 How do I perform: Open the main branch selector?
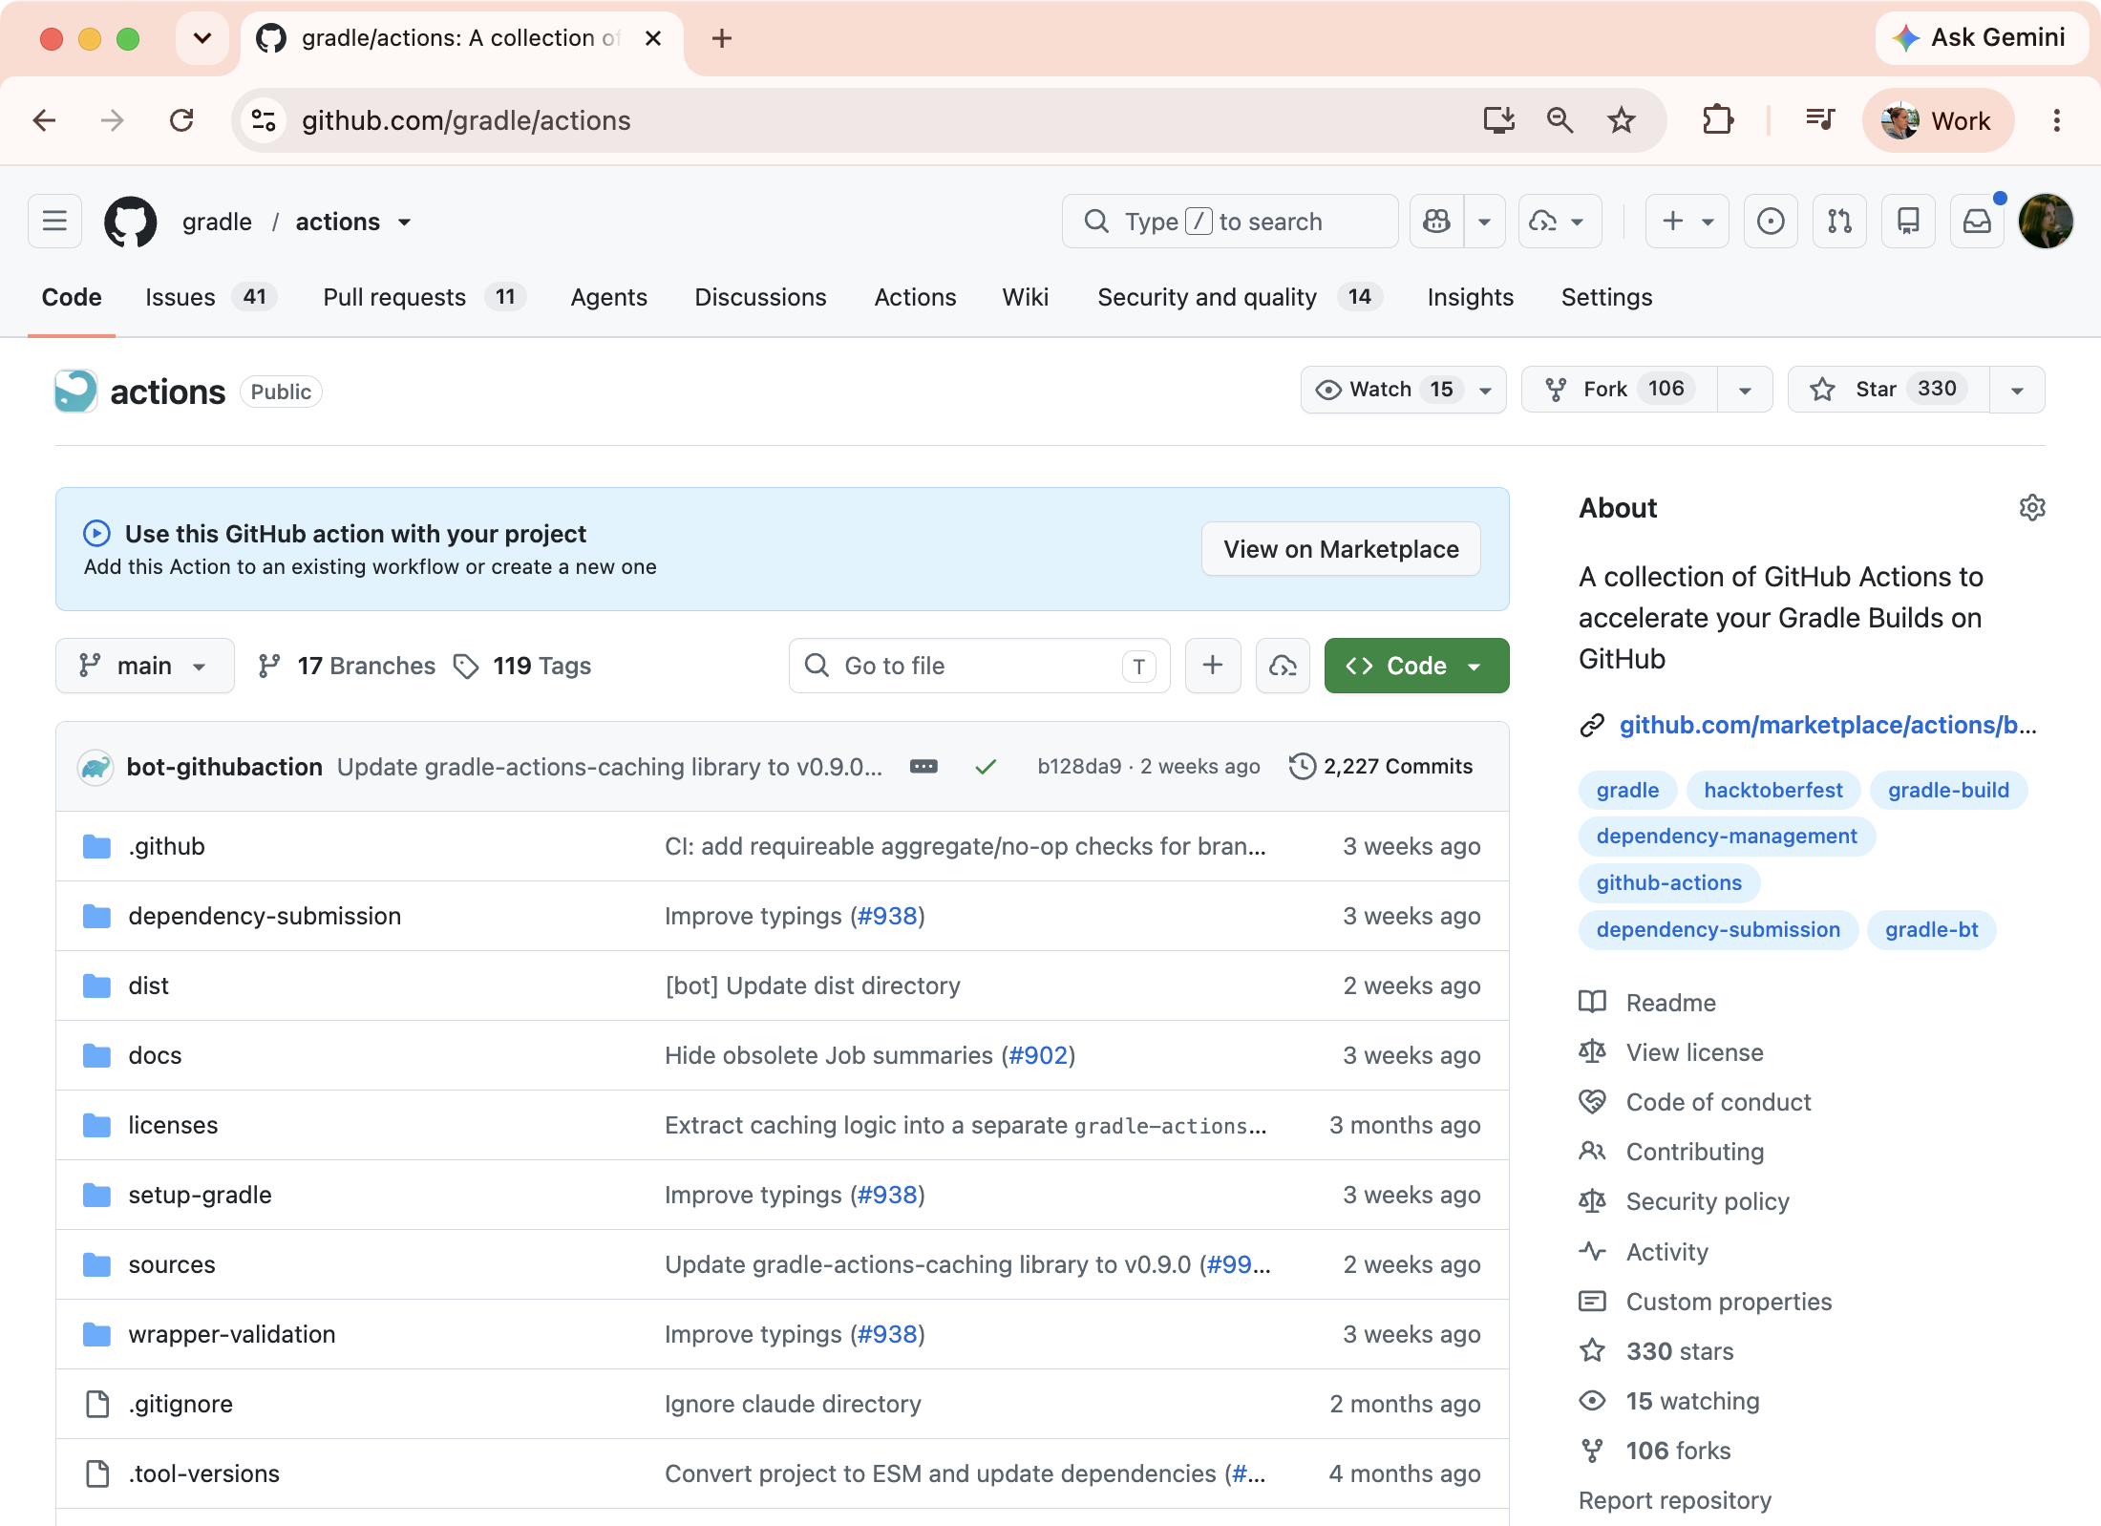click(x=144, y=666)
